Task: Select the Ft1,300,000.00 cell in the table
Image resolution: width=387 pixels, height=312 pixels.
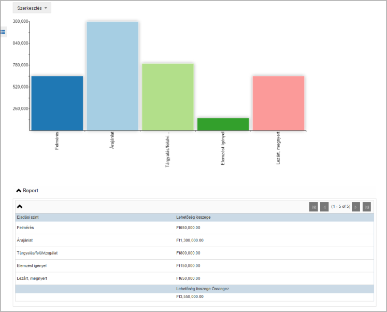Action: coord(190,240)
